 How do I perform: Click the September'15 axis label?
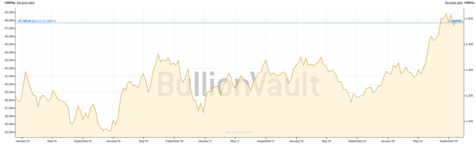pyautogui.click(x=83, y=141)
